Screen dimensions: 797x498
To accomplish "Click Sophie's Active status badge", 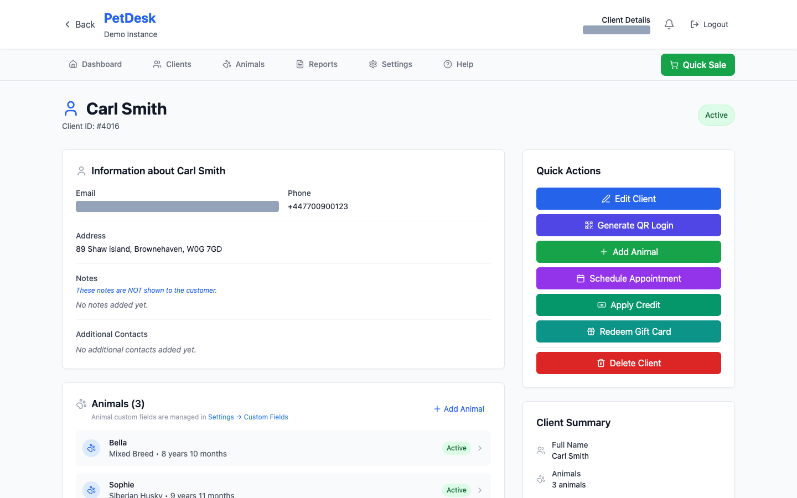I will pyautogui.click(x=457, y=490).
